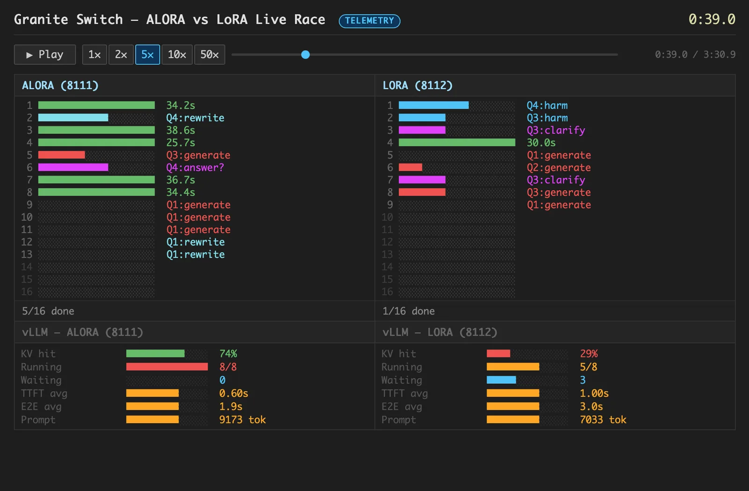The image size is (749, 491).
Task: Click ALORA row 5 Q3:generate label
Action: pos(198,155)
